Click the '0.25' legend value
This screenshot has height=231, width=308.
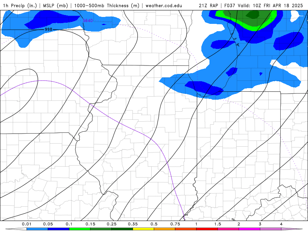tap(112, 224)
